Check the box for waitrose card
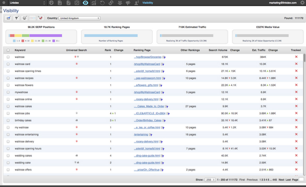Viewport: 306px width, 187px height. click(x=8, y=64)
